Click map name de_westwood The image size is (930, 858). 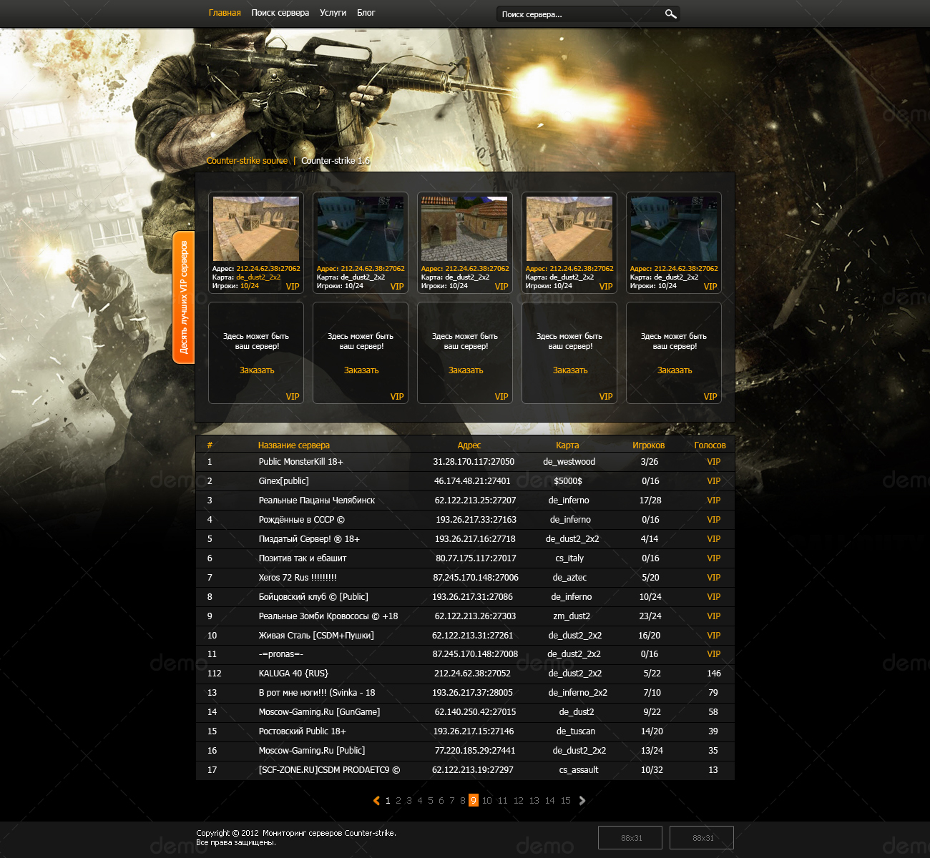[x=569, y=462]
